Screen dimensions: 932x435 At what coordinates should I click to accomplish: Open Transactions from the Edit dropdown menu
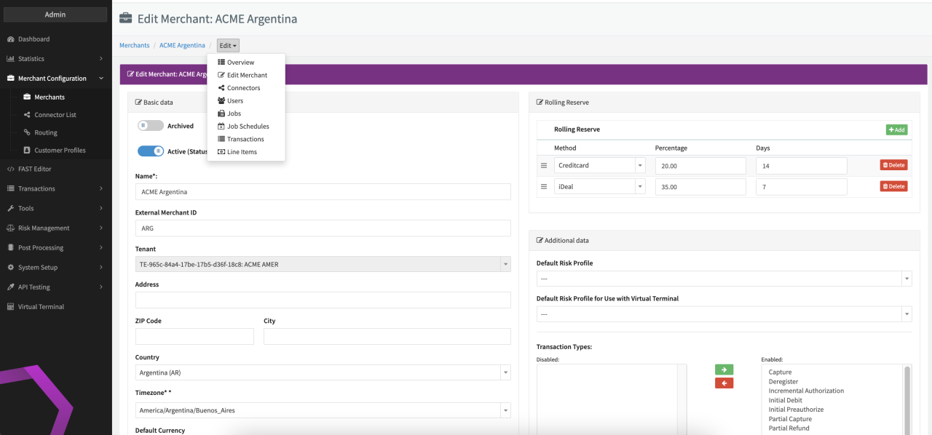[245, 139]
